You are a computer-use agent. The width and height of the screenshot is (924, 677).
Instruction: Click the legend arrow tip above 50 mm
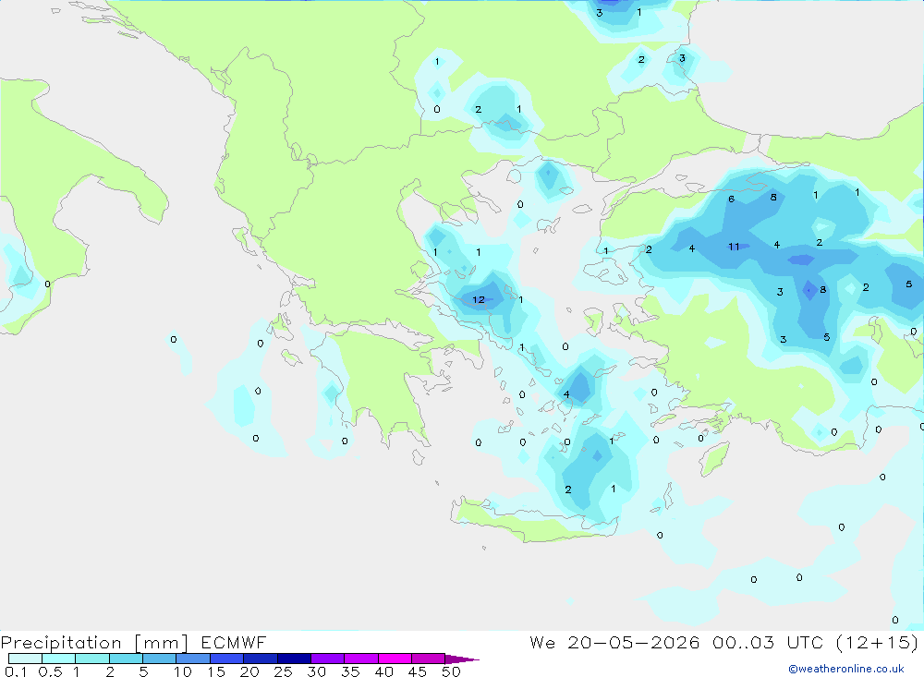coord(461,659)
